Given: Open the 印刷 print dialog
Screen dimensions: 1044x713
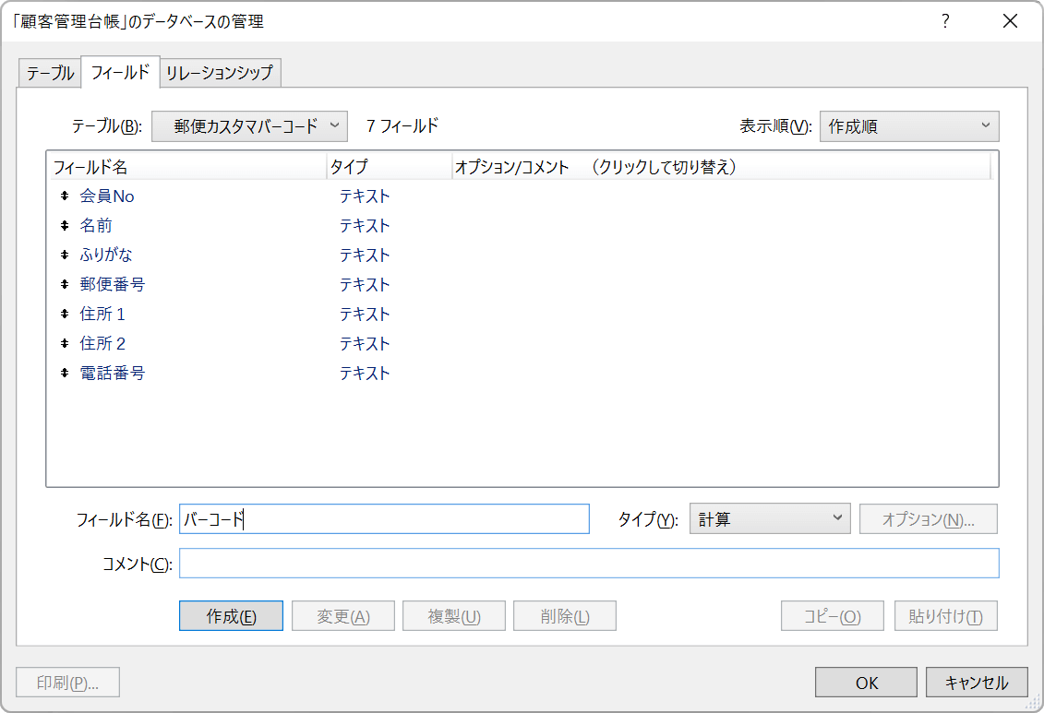Looking at the screenshot, I should click(x=66, y=683).
